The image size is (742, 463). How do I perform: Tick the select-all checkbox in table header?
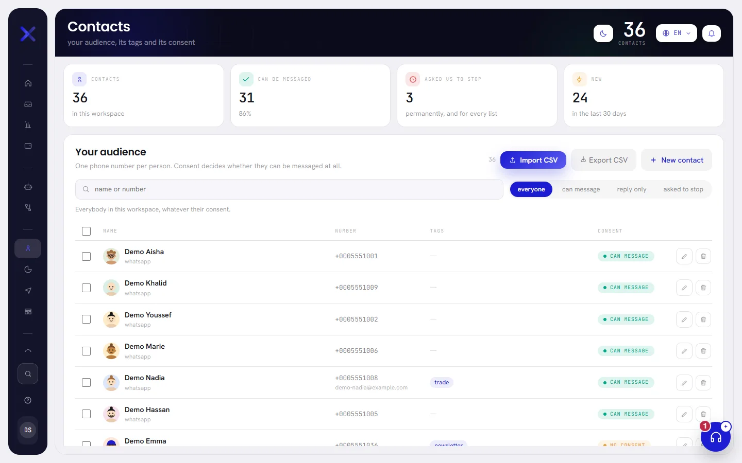pos(86,231)
